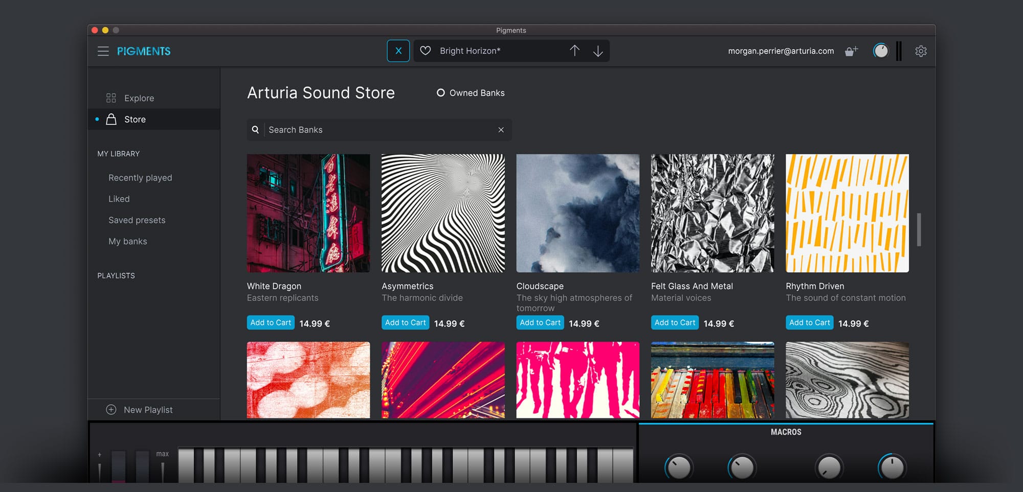Viewport: 1023px width, 492px height.
Task: Add White Dragon bank to cart
Action: [271, 323]
